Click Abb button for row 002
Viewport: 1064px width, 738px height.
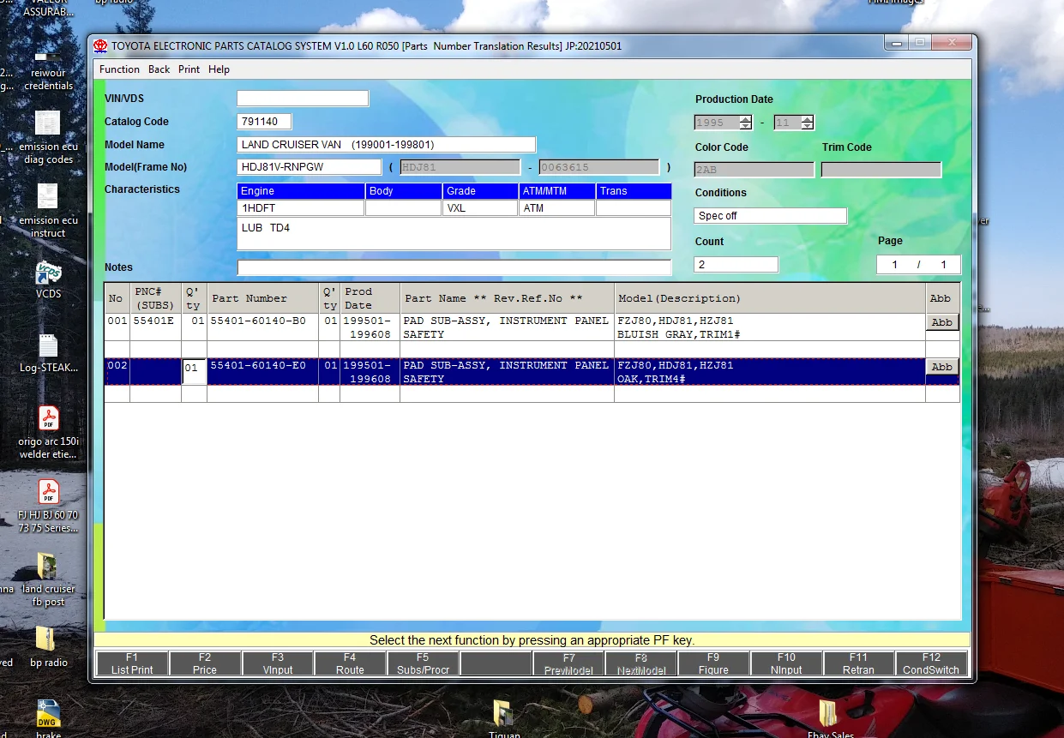(x=942, y=367)
